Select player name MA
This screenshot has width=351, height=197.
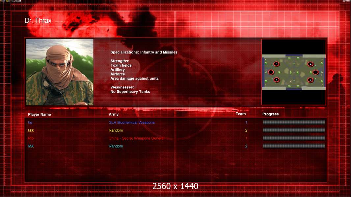(31, 146)
